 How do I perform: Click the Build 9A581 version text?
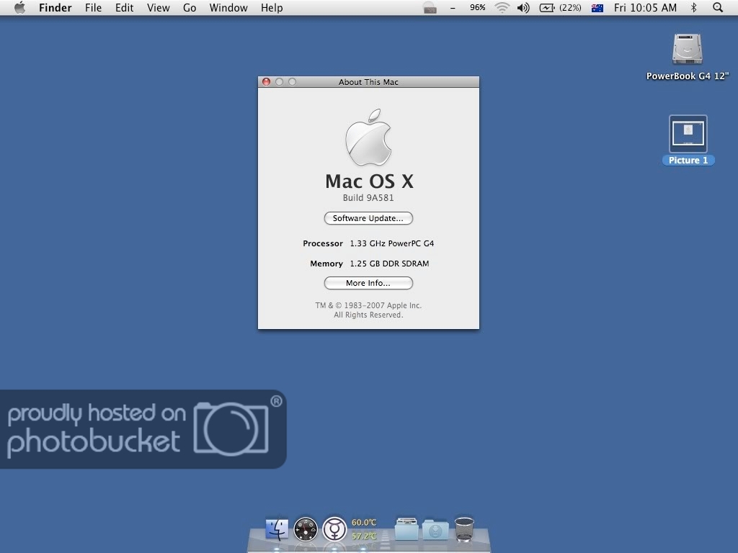click(x=368, y=198)
